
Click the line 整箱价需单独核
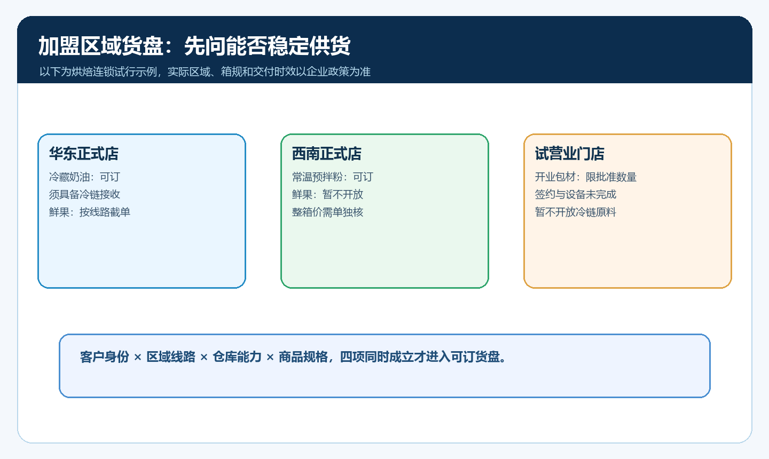pyautogui.click(x=327, y=212)
